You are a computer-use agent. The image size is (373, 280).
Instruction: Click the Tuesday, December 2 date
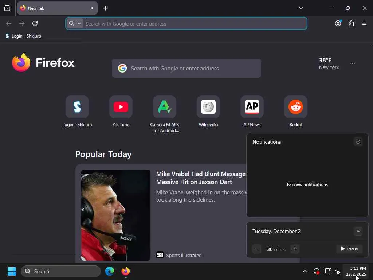[x=276, y=231]
